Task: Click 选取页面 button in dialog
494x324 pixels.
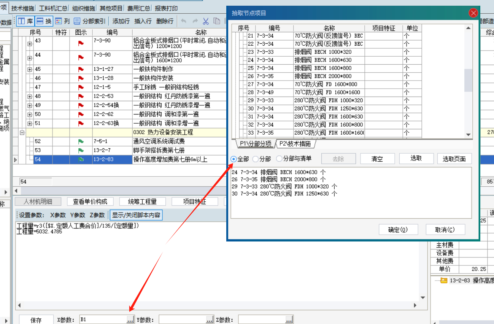Action: click(454, 159)
